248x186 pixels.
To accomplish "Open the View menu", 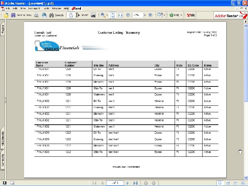I will pos(23,9).
